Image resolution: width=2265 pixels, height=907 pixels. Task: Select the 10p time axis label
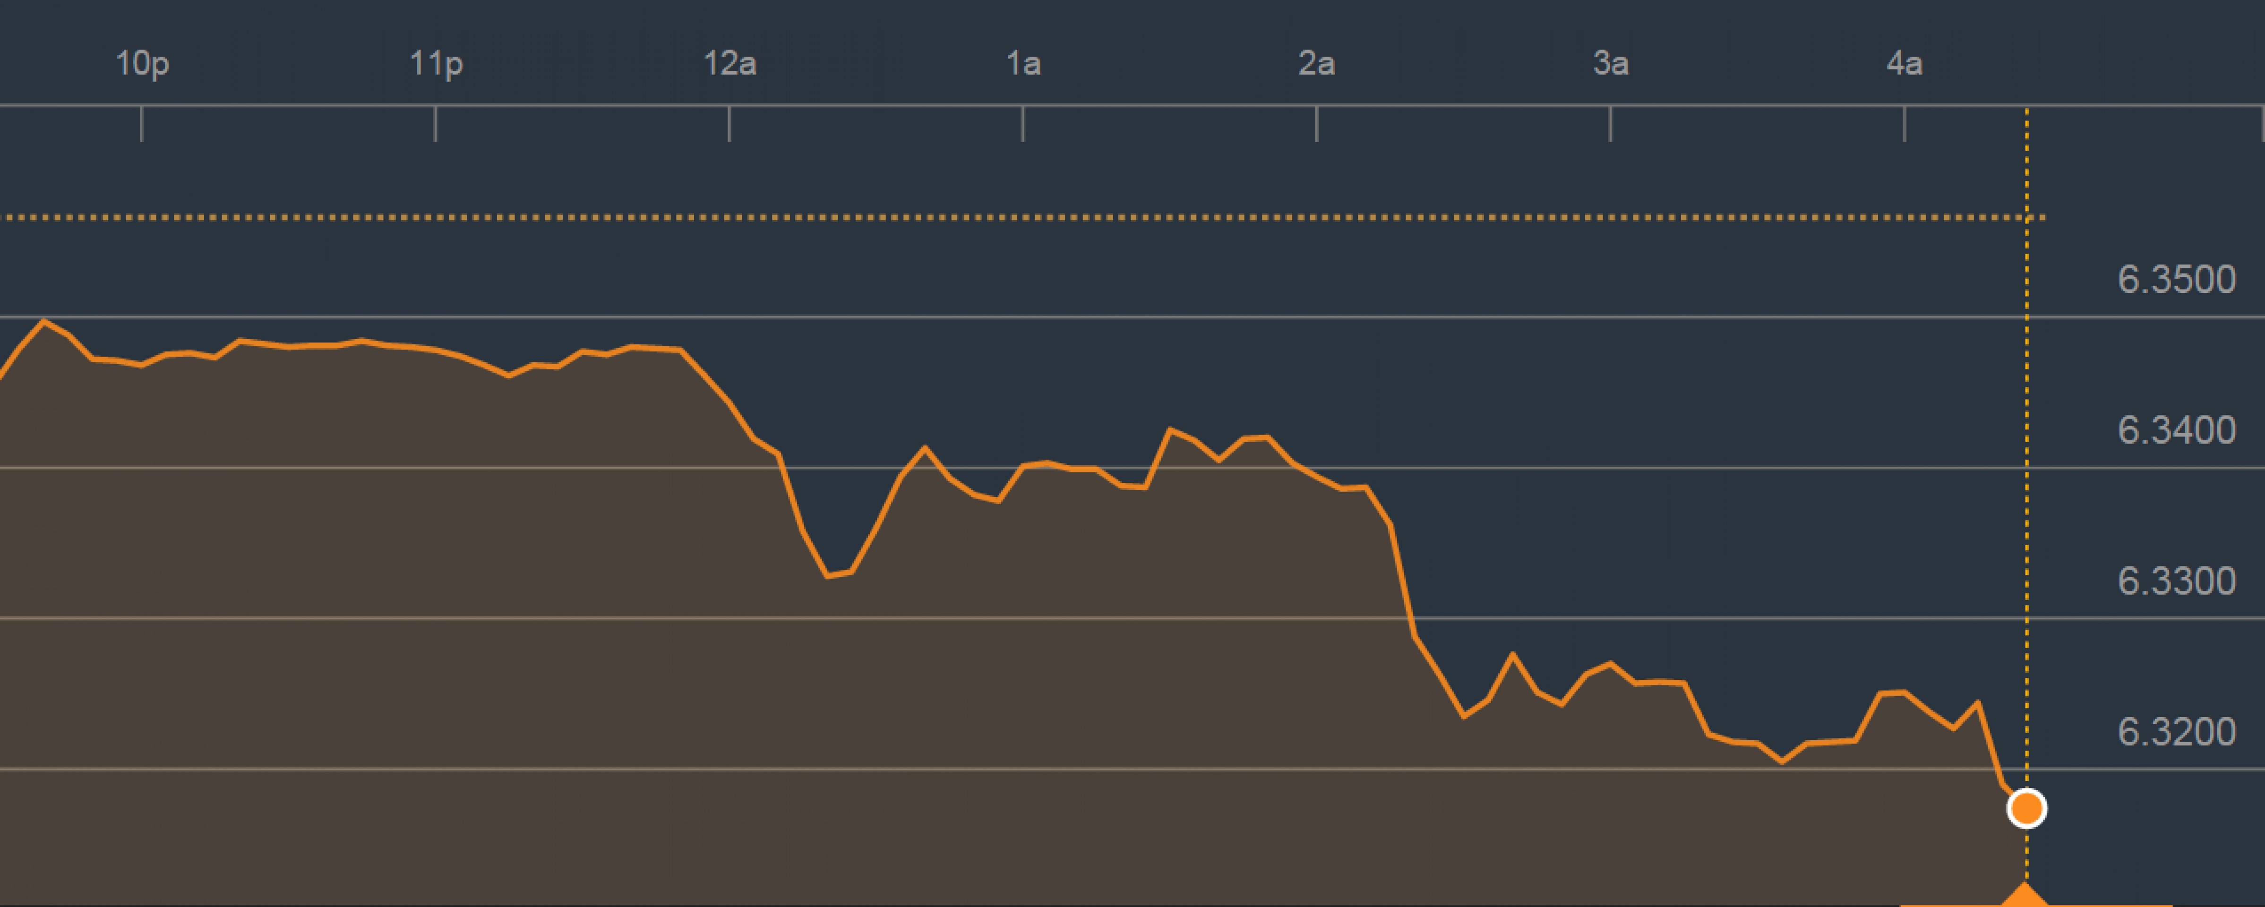(142, 63)
